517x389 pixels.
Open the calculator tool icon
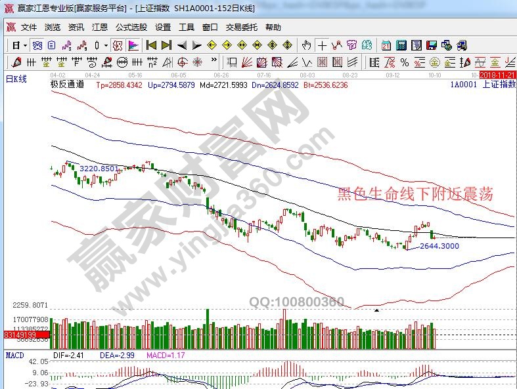point(401,45)
